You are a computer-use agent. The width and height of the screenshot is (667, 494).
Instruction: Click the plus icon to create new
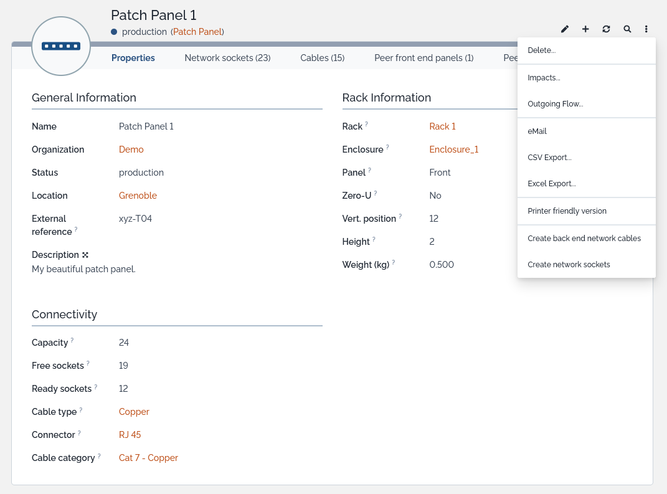(585, 29)
